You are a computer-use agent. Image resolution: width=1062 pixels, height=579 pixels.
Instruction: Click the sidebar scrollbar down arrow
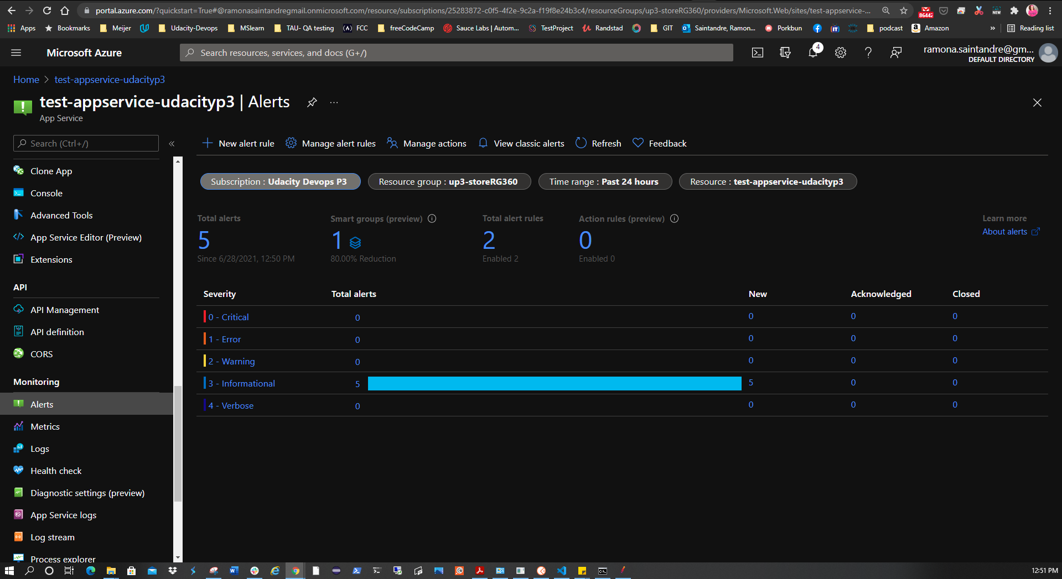tap(178, 558)
